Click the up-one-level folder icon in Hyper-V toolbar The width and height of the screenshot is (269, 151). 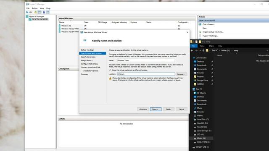[35, 12]
